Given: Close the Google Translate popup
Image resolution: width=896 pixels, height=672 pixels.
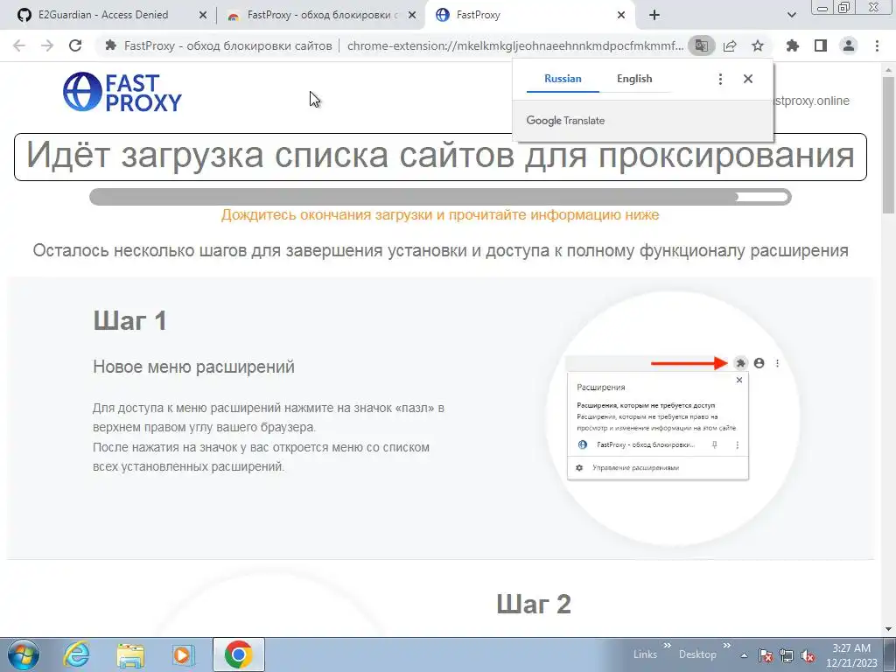Looking at the screenshot, I should [748, 79].
